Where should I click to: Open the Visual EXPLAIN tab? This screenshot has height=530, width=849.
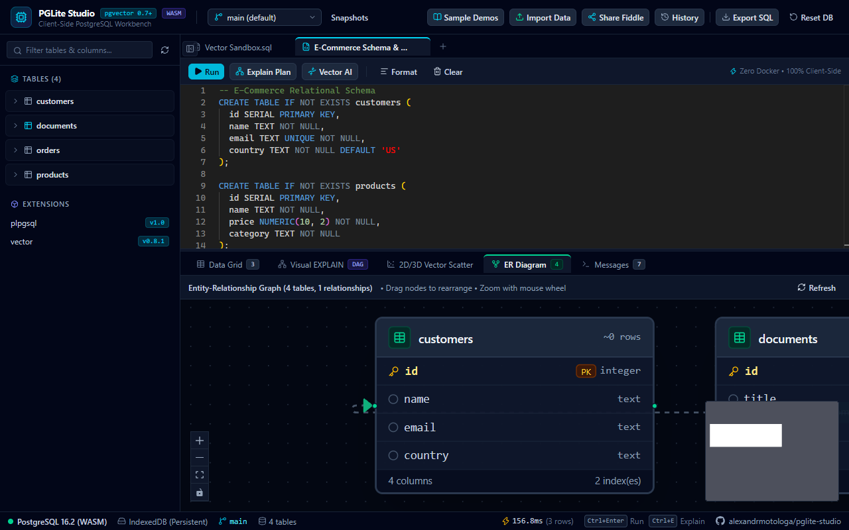[x=323, y=264]
